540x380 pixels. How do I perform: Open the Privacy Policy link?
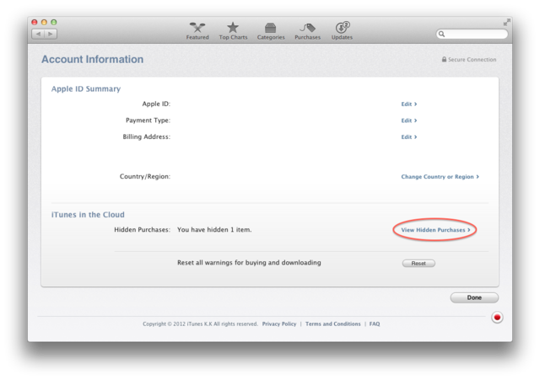point(279,324)
